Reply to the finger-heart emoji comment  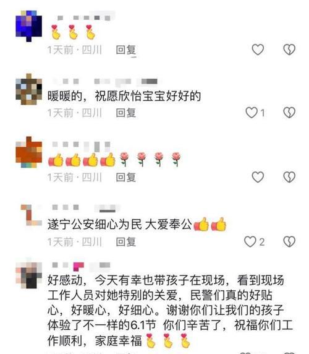(x=126, y=50)
